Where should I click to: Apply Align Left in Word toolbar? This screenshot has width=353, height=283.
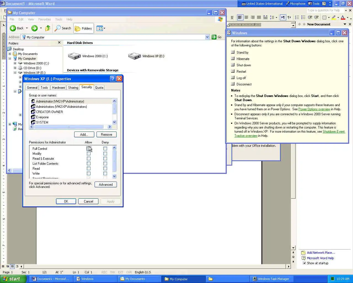click(x=240, y=17)
